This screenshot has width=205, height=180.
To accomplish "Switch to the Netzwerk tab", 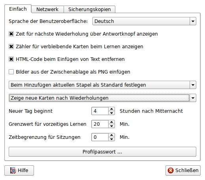I will (47, 9).
